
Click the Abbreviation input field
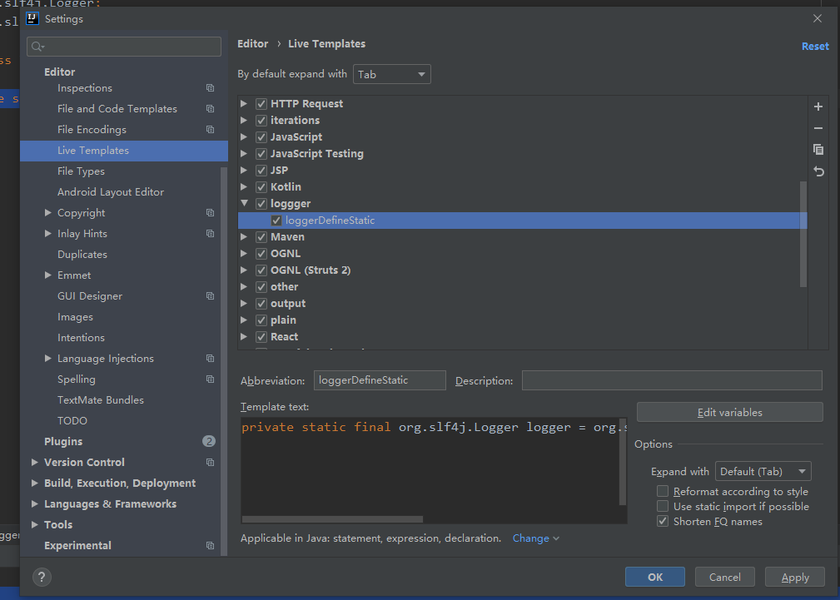[x=380, y=380]
